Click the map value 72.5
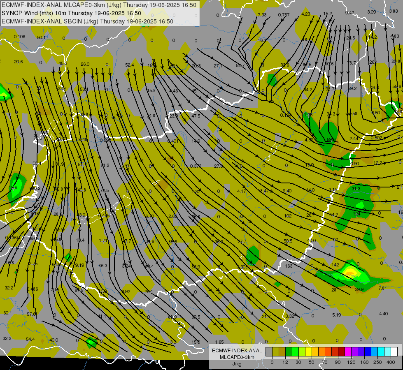This screenshot has width=403, height=370. coord(104,190)
